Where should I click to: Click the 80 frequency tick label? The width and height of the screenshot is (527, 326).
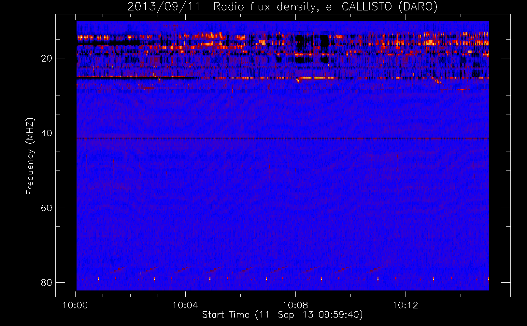click(47, 282)
